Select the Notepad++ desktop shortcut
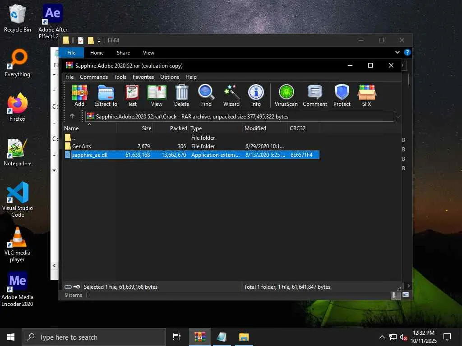462x346 pixels. 18,152
